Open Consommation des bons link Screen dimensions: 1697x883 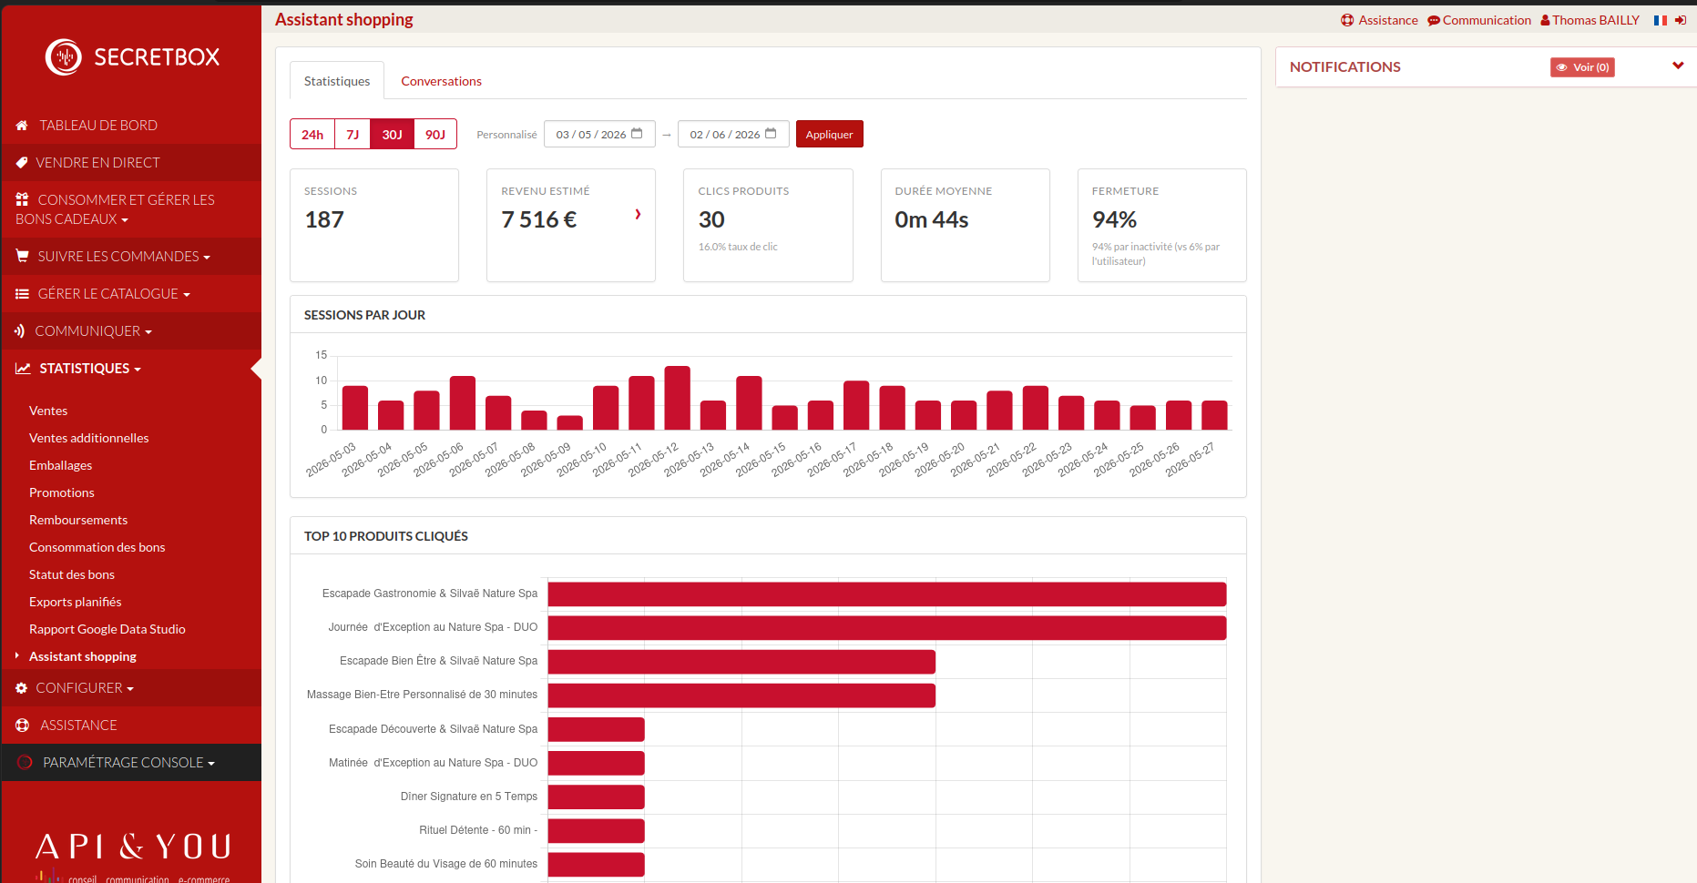(97, 547)
